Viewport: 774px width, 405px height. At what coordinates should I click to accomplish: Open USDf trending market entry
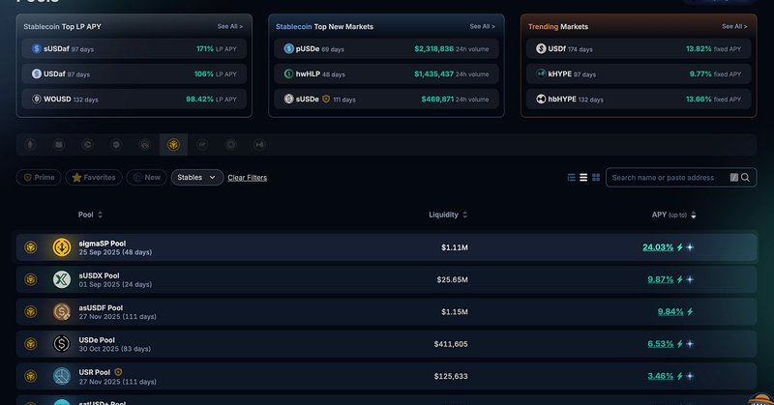[639, 49]
